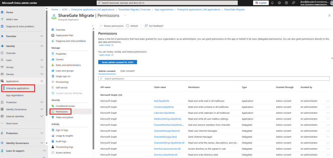The image size is (333, 158).
Task: Expand Protection under Identity
Action: coord(42,102)
